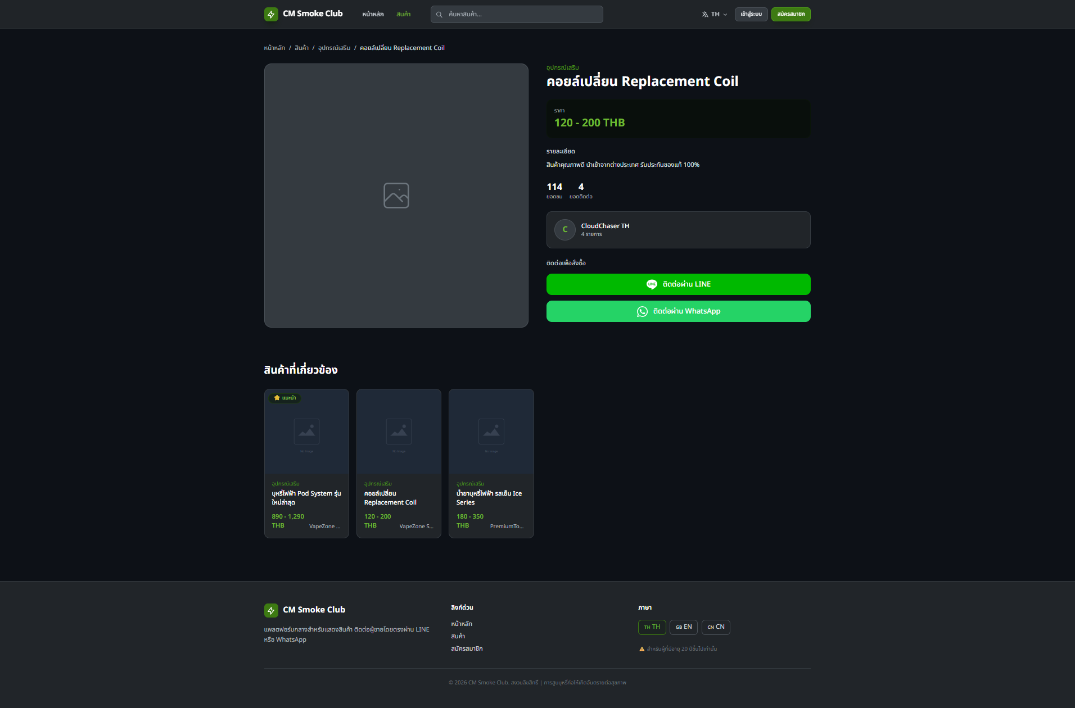Viewport: 1075px width, 708px height.
Task: Click the PremiumTo... seller name on Ice Series card
Action: tap(507, 527)
